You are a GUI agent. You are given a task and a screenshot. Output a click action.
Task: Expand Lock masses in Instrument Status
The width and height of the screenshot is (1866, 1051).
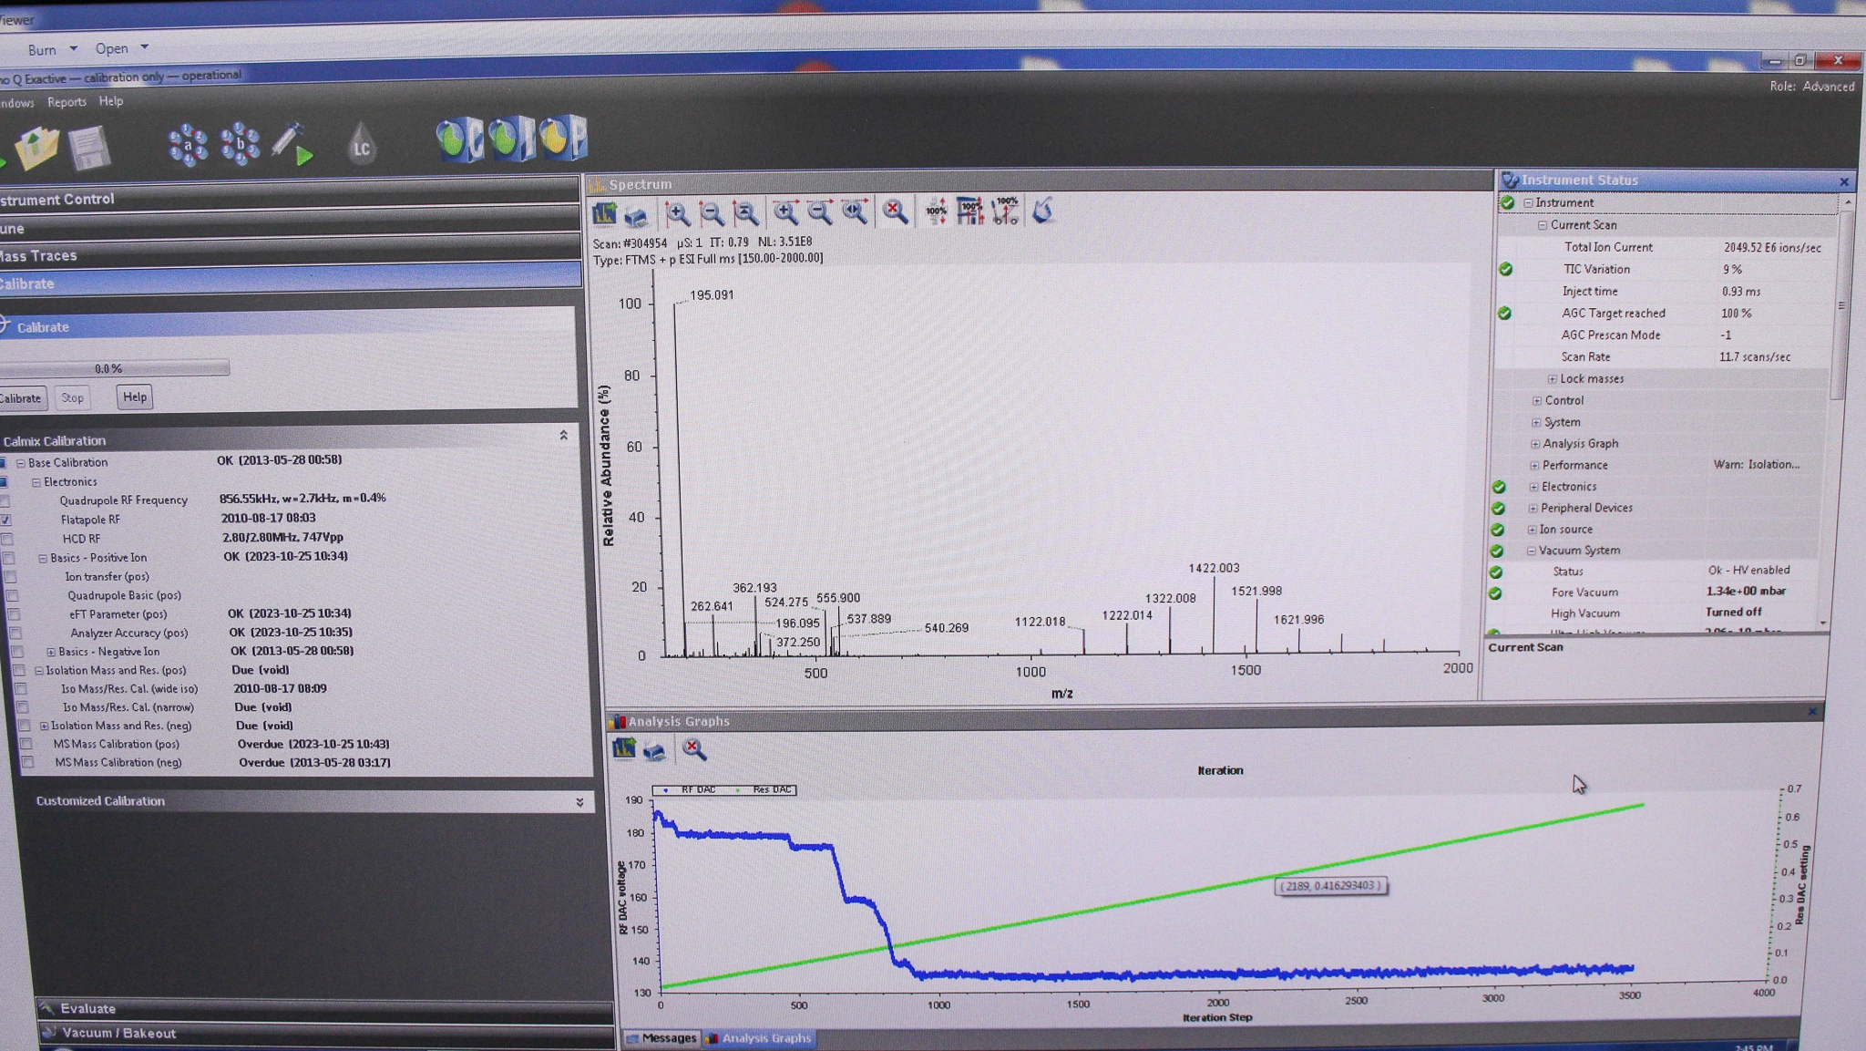click(x=1553, y=379)
